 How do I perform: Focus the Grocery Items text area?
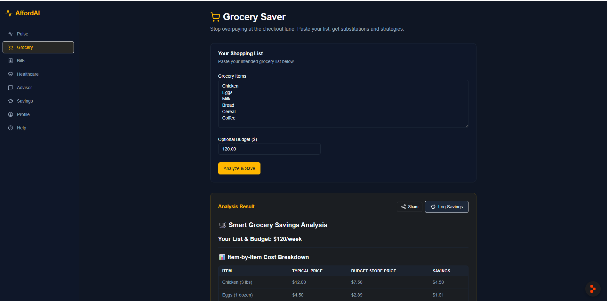pyautogui.click(x=343, y=104)
